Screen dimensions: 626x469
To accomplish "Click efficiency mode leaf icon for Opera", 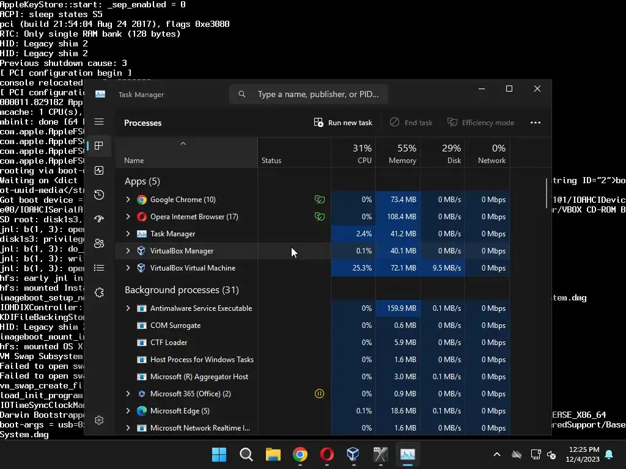I will click(x=319, y=217).
